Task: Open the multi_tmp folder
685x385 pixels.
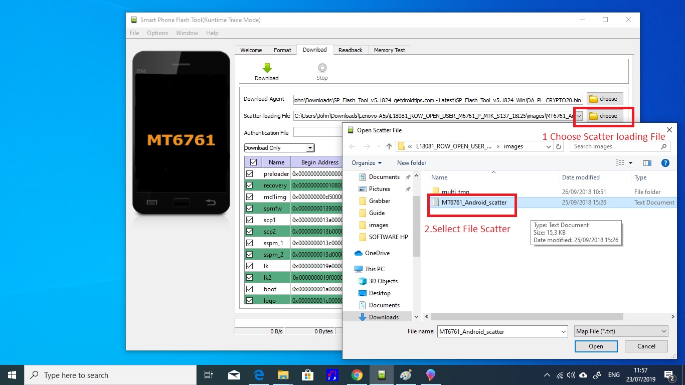Action: (450, 192)
